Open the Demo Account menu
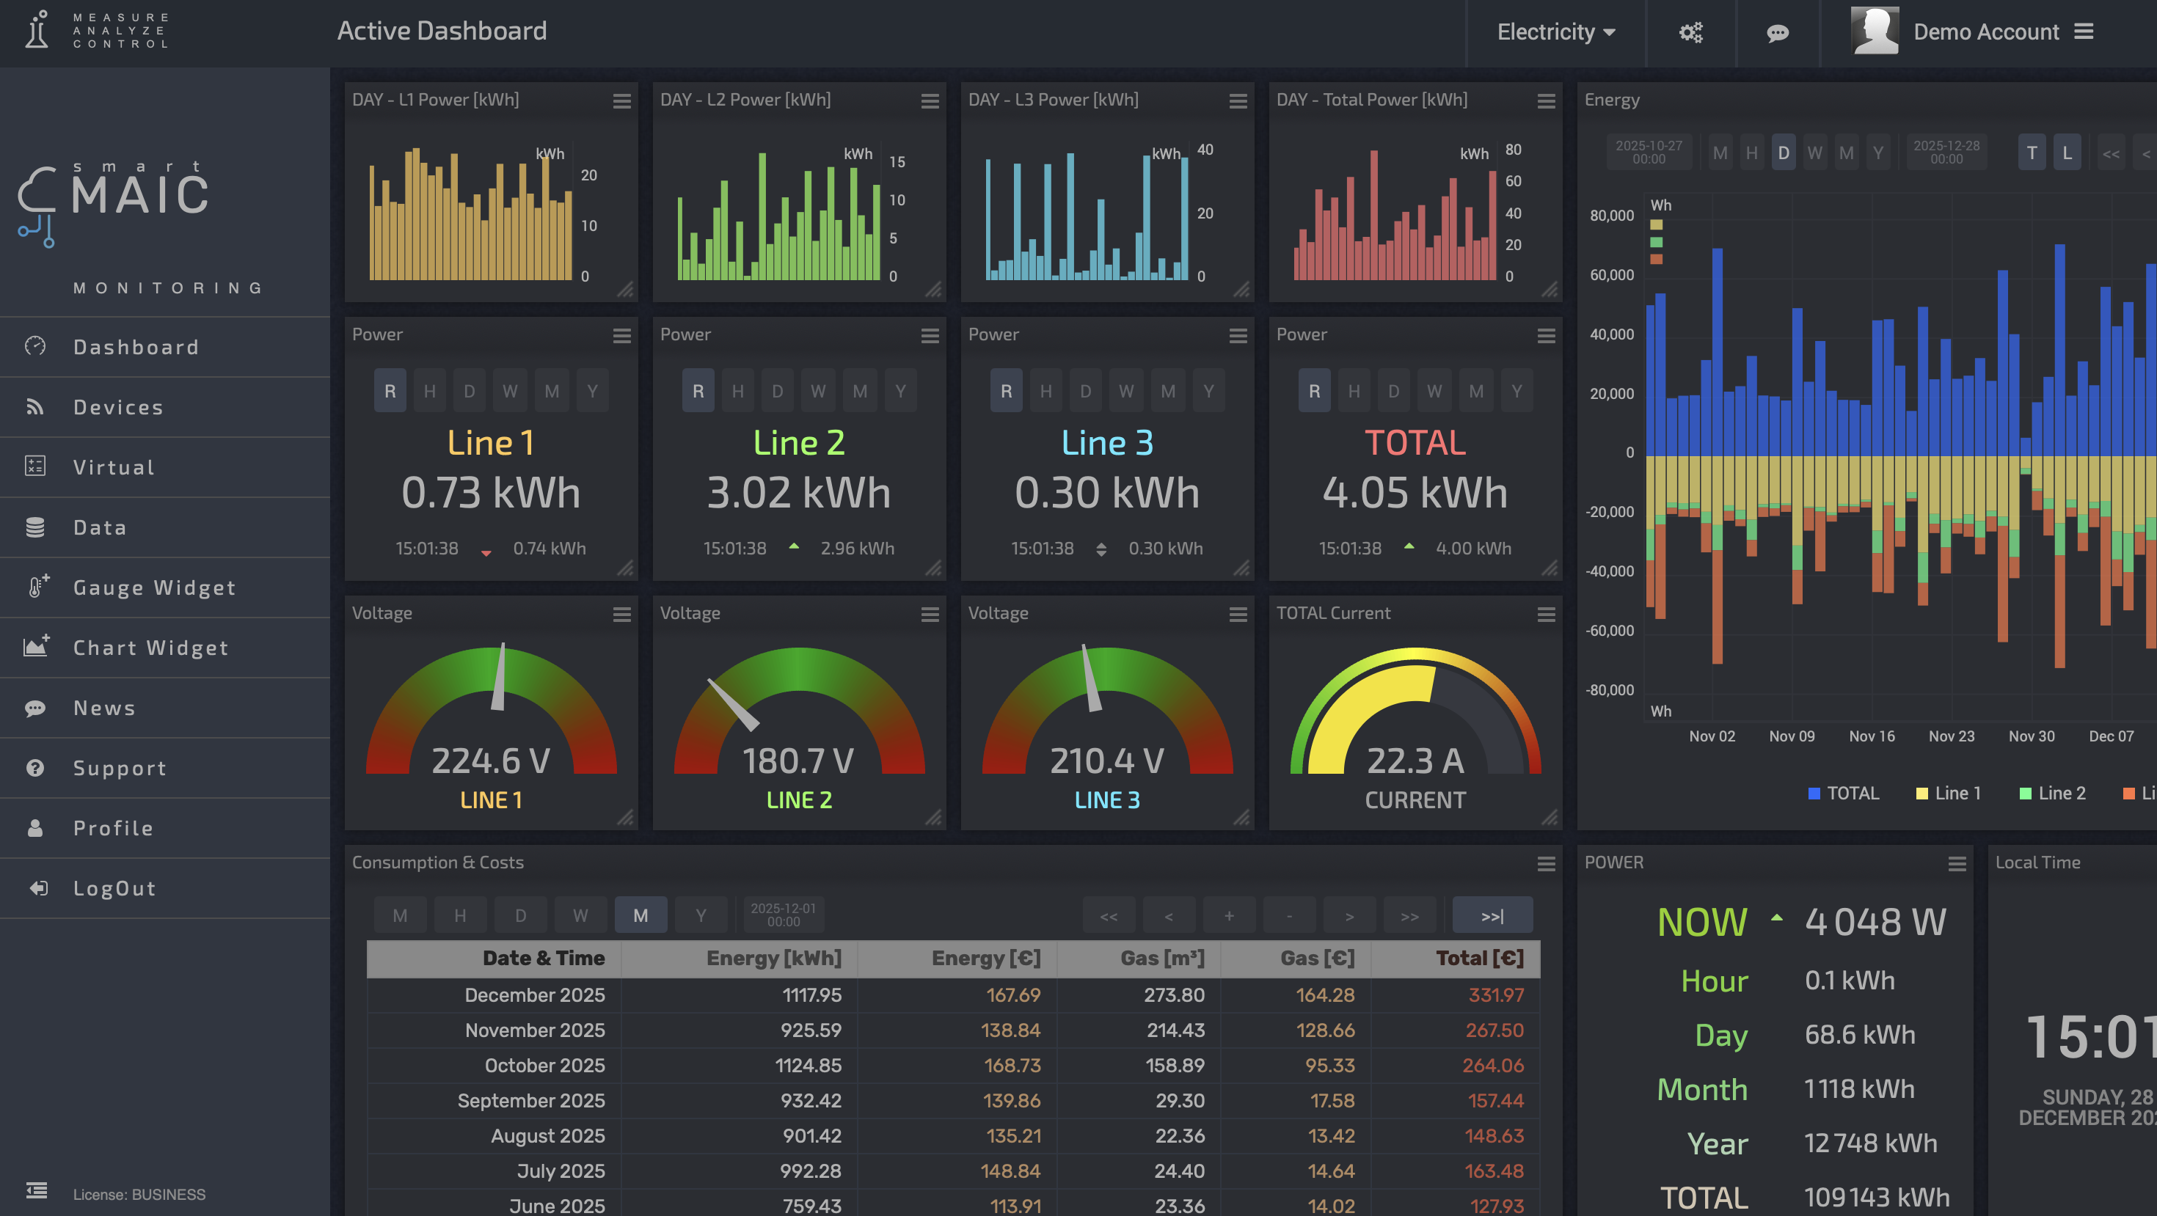This screenshot has width=2157, height=1216. pos(1986,32)
